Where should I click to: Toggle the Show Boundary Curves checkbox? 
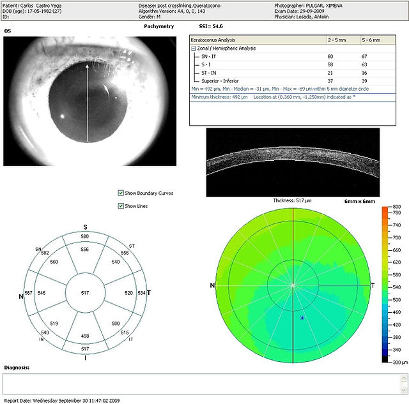pos(121,193)
